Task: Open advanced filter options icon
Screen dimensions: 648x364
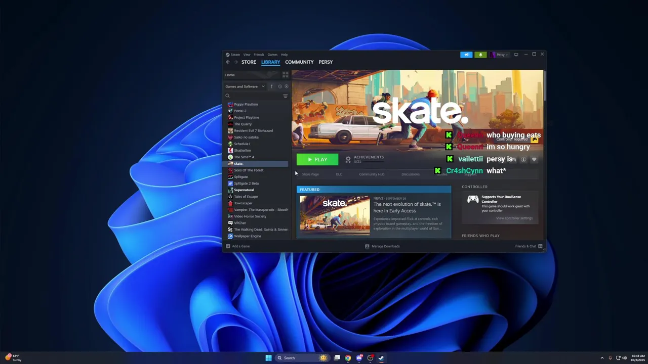Action: [x=286, y=96]
